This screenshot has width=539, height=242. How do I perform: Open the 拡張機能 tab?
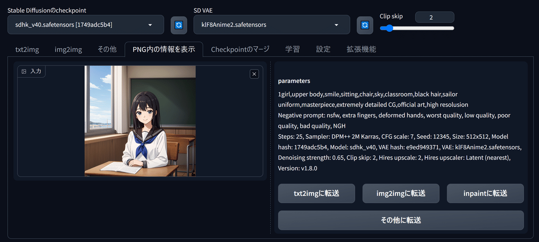click(x=362, y=49)
